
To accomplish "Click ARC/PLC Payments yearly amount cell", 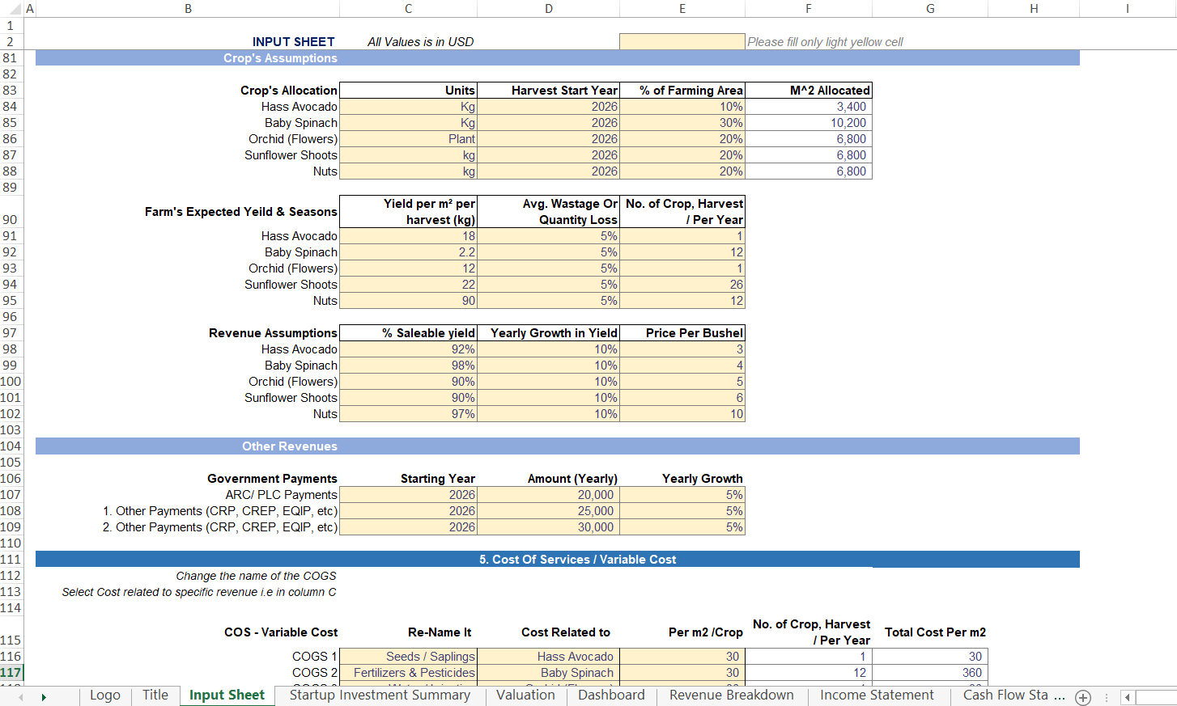I will click(548, 495).
